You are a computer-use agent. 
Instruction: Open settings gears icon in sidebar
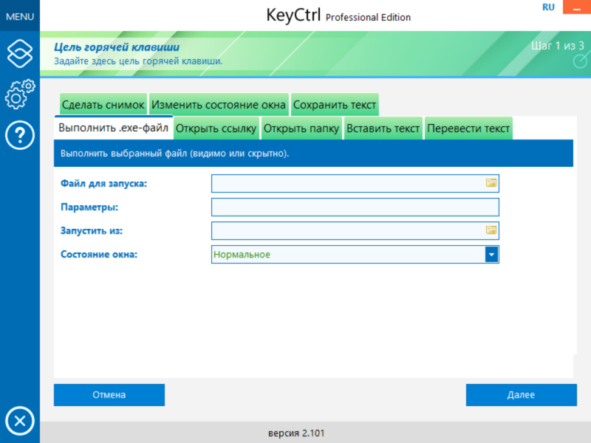(x=20, y=95)
